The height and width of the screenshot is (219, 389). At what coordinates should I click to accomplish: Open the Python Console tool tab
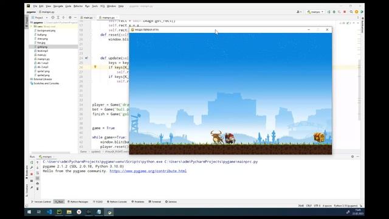click(x=117, y=201)
